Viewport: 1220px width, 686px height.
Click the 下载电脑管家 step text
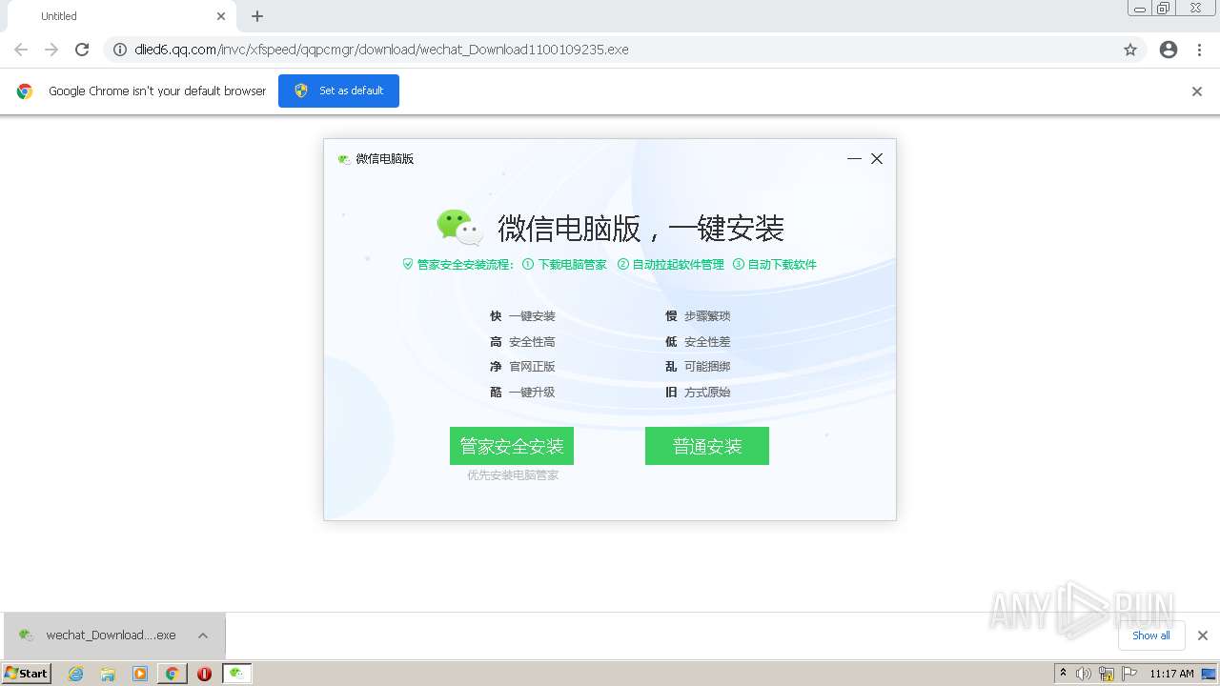point(572,265)
